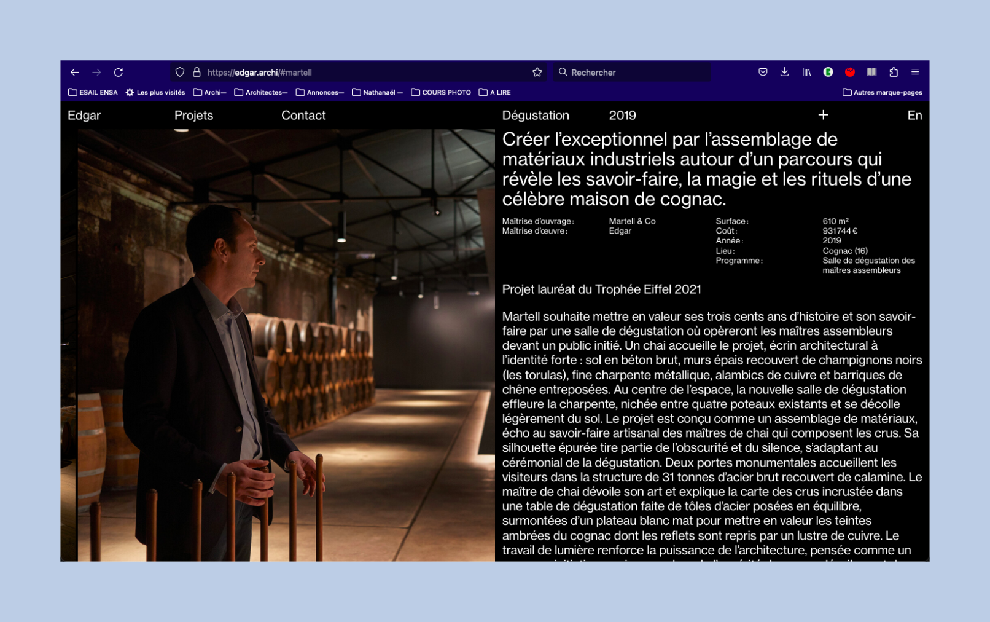Expand project details with plus icon
Viewport: 990px width, 622px height.
pos(823,115)
